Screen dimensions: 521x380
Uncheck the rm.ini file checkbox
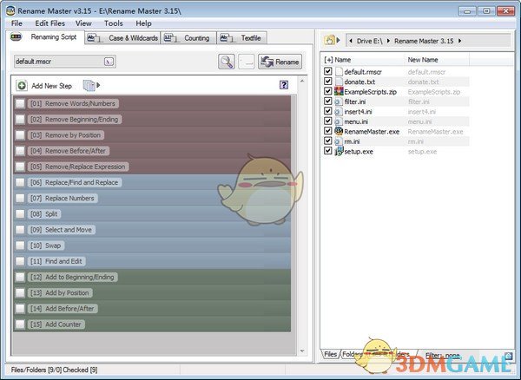click(x=328, y=141)
